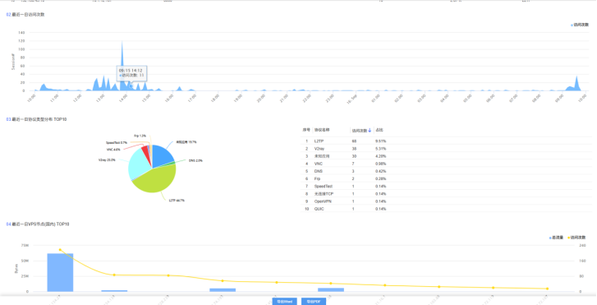597x305 pixels.
Task: Click the red VNC pie slice
Action: [146, 151]
